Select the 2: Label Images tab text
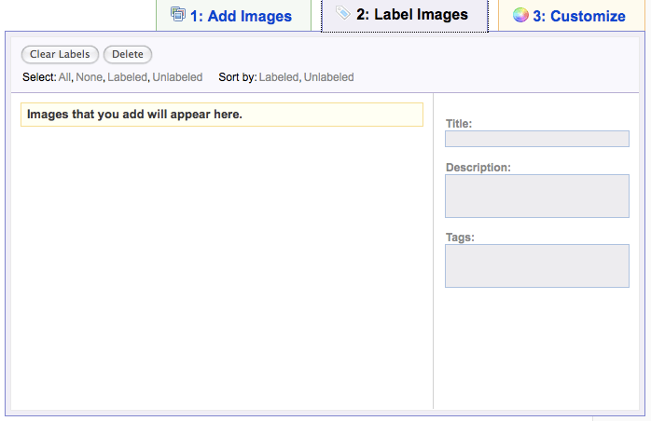 tap(411, 15)
